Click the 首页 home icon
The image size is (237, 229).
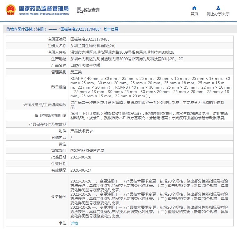pyautogui.click(x=194, y=8)
